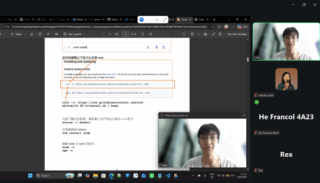Open Visual Studio Code from taskbar
The image size is (320, 183).
(168, 176)
